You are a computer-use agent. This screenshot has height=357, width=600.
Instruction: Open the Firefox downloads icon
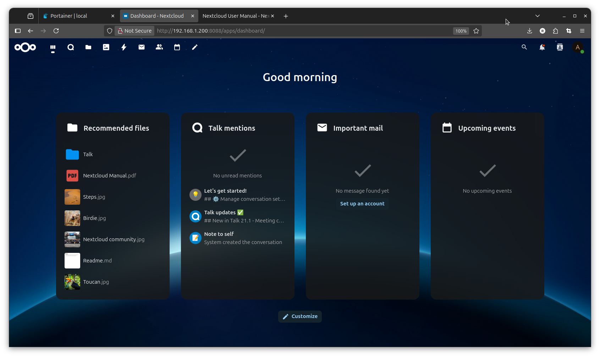pyautogui.click(x=529, y=31)
